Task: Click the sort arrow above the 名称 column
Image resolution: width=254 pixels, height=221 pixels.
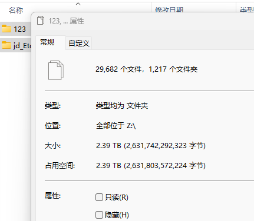Action: coord(78,4)
